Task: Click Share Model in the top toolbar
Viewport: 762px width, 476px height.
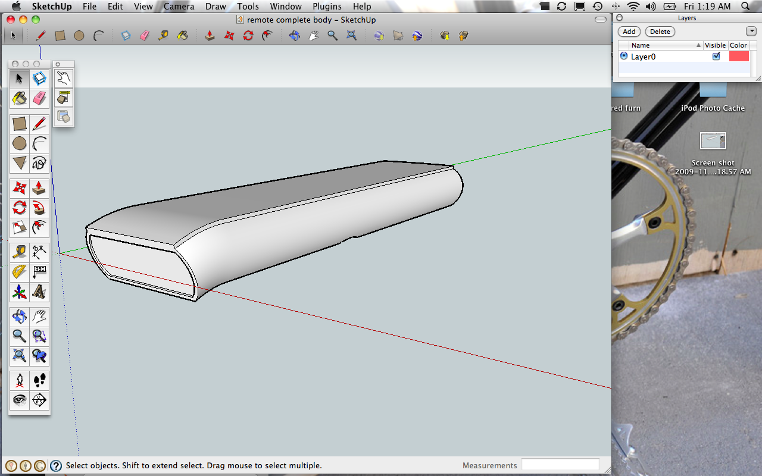Action: [463, 36]
